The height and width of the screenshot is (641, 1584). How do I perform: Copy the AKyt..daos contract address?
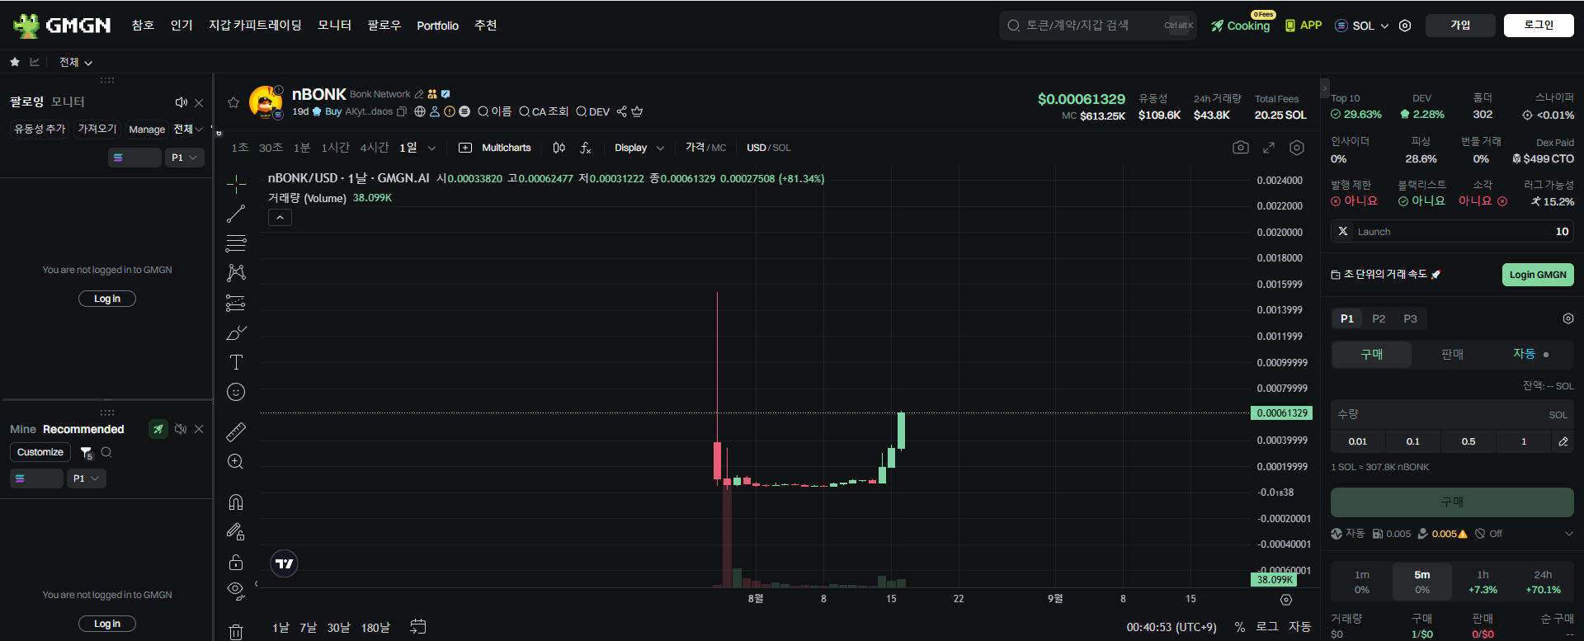402,111
